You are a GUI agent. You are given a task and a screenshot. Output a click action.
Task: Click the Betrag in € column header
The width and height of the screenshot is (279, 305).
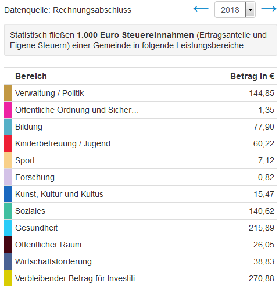(x=252, y=76)
